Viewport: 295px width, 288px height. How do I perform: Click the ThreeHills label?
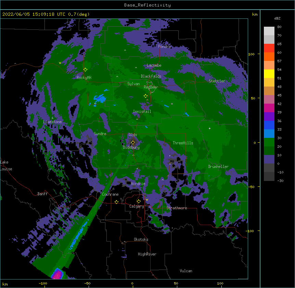pyautogui.click(x=183, y=143)
